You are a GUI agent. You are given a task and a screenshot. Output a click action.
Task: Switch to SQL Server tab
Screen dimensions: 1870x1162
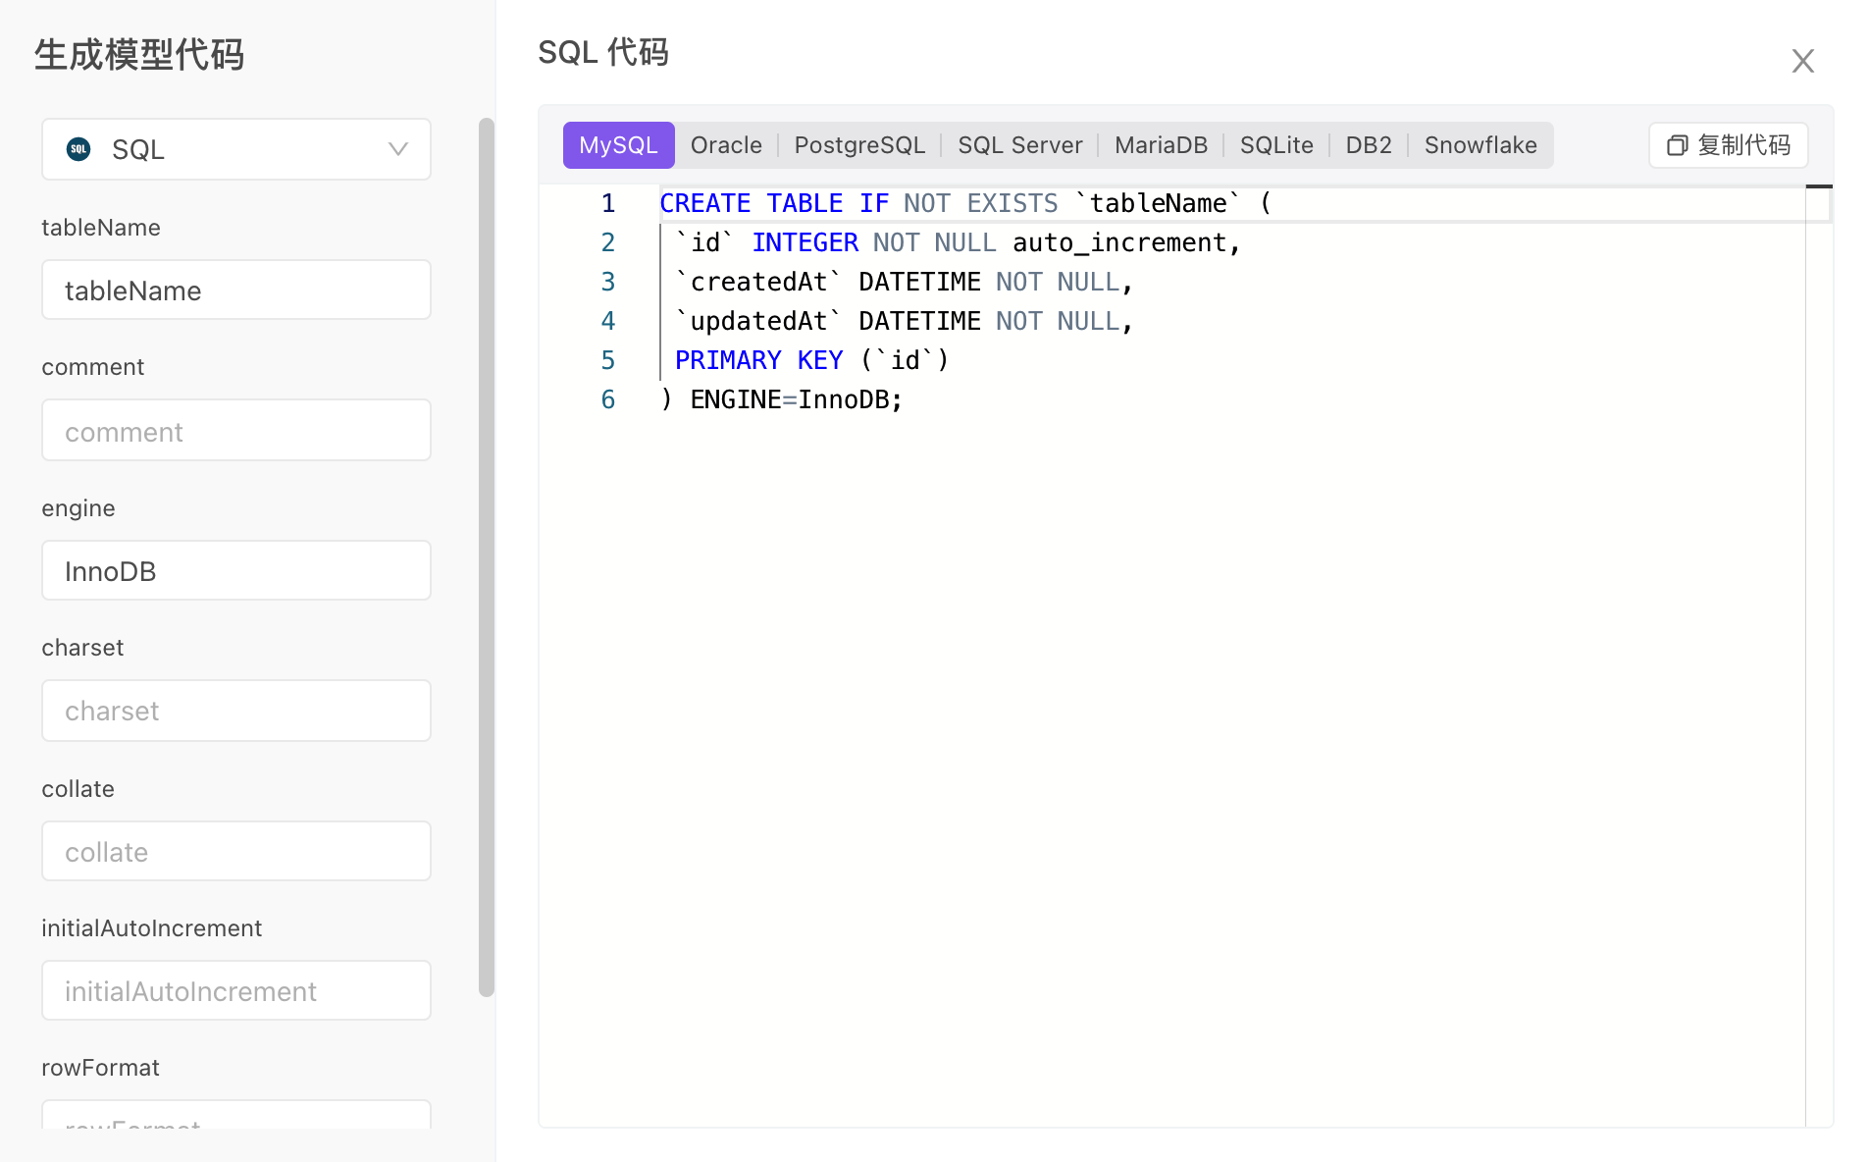(x=1019, y=145)
